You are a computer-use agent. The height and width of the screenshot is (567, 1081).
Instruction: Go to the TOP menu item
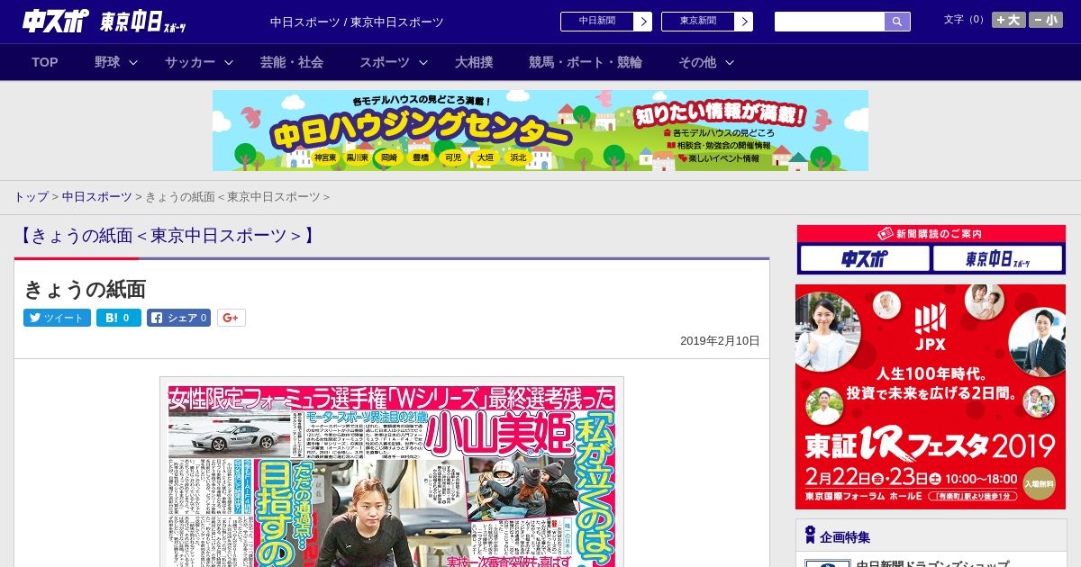pyautogui.click(x=45, y=62)
